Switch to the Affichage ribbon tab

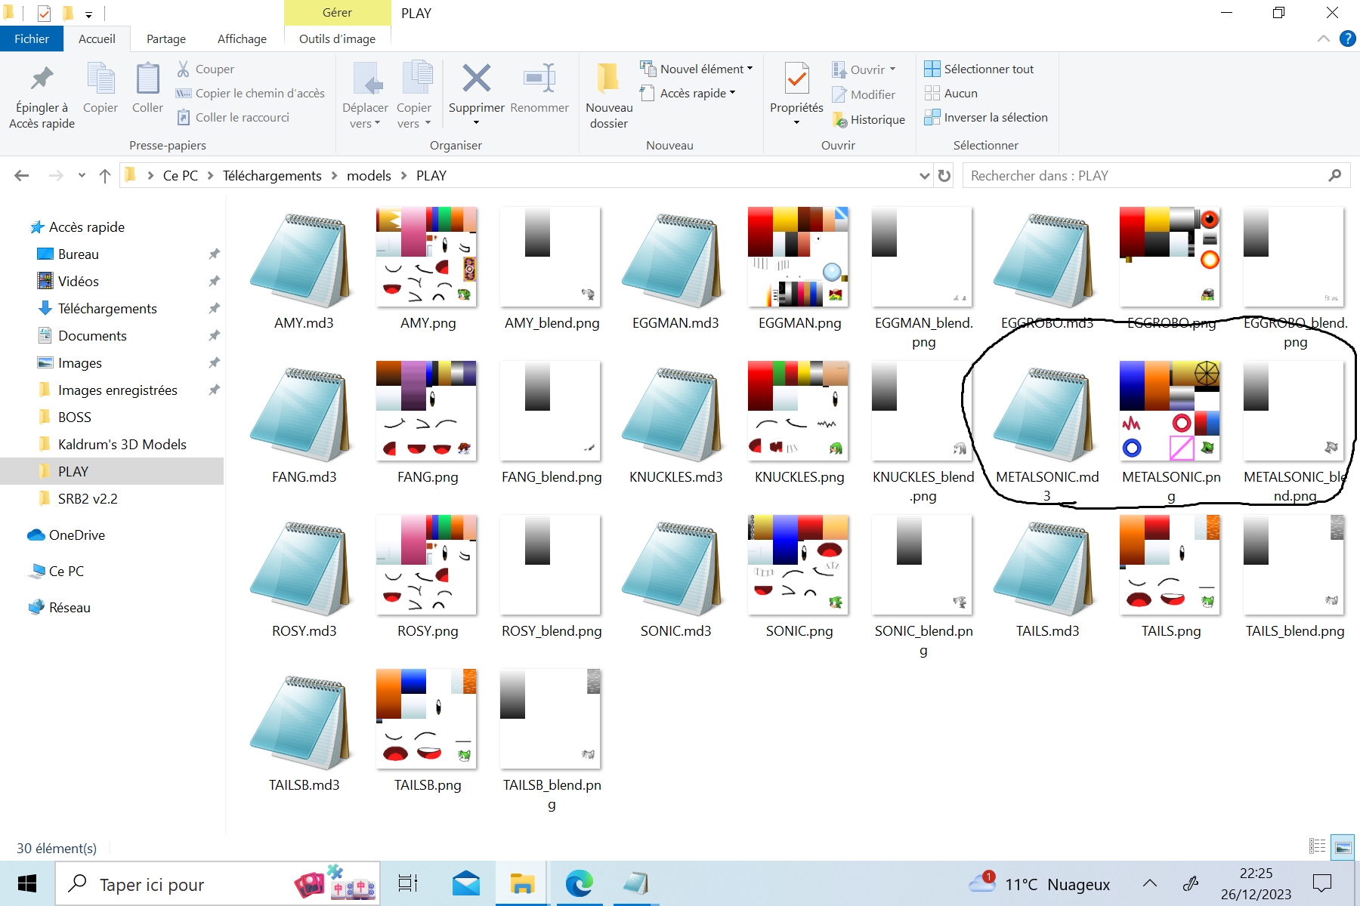242,39
